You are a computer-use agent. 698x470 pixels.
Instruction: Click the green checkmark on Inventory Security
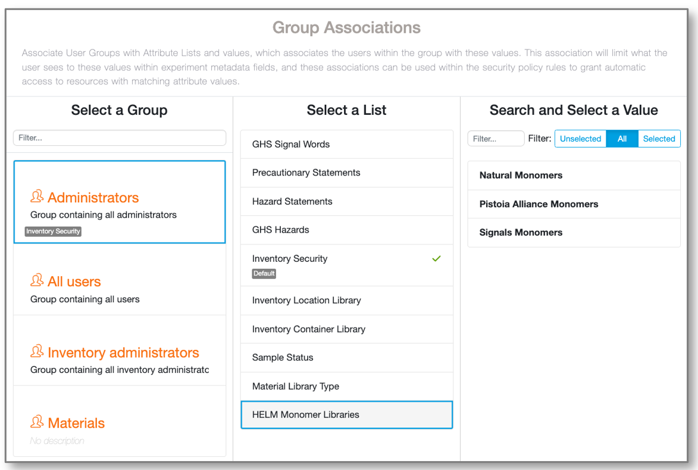[x=436, y=259]
